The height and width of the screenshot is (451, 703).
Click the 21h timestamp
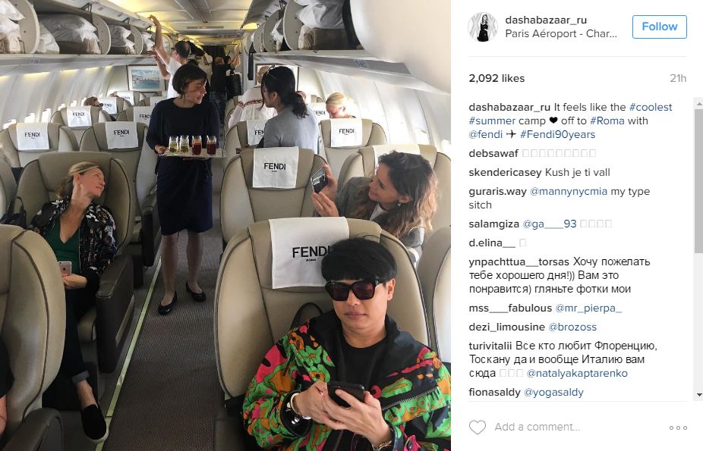[678, 78]
